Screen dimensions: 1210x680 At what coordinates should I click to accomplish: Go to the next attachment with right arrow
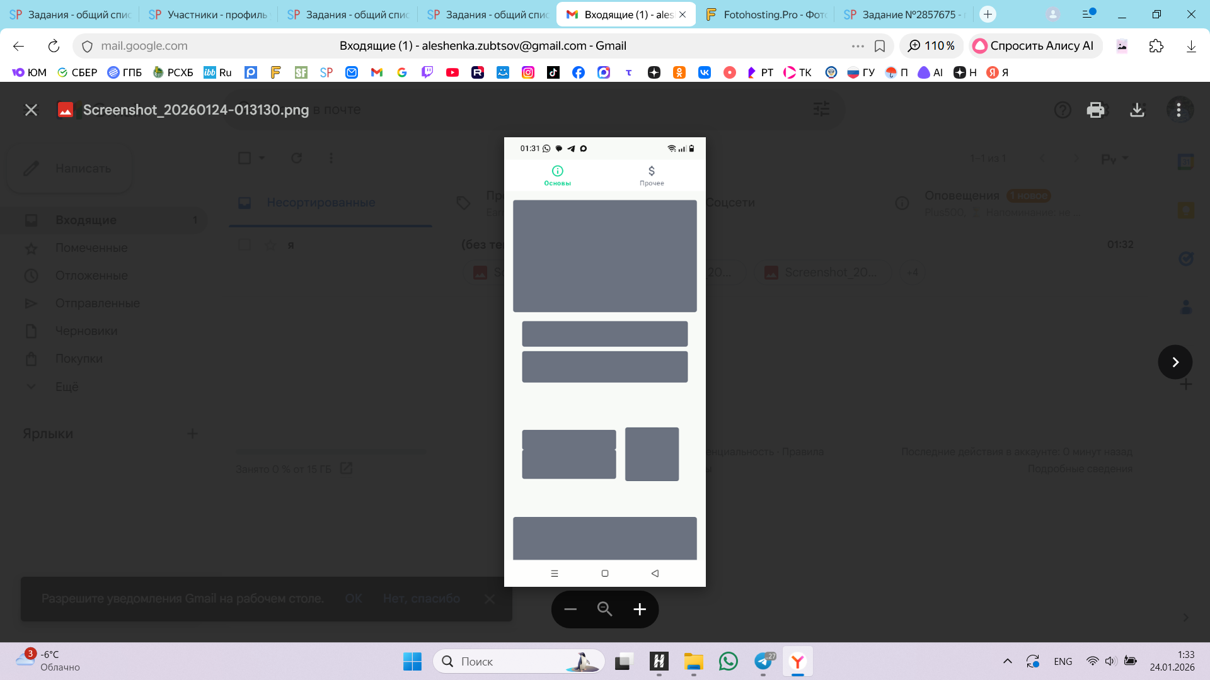(x=1175, y=362)
